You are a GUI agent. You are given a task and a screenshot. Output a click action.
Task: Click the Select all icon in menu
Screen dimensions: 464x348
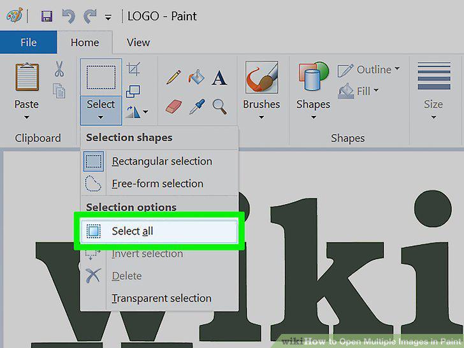tap(94, 231)
